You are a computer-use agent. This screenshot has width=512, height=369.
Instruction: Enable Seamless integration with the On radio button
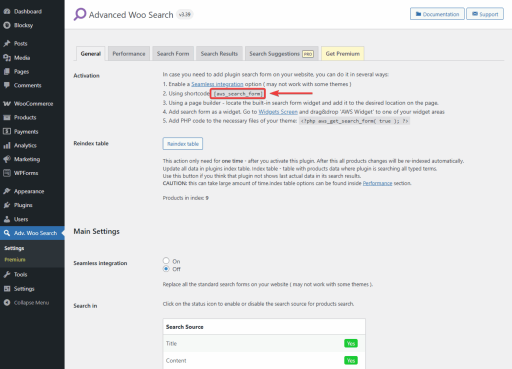point(165,260)
